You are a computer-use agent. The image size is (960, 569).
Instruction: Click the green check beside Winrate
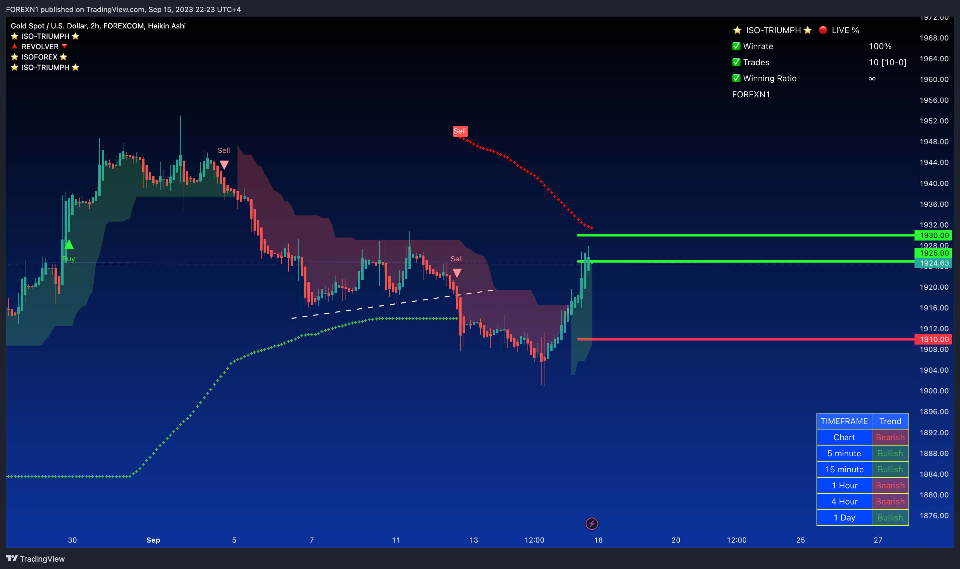pyautogui.click(x=736, y=46)
